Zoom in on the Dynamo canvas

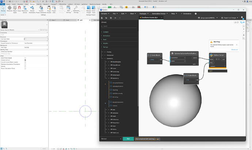[244, 29]
